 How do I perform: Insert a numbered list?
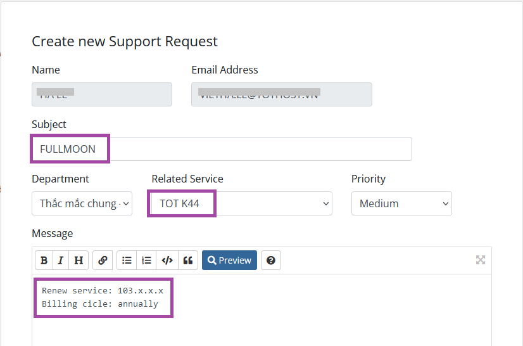147,260
